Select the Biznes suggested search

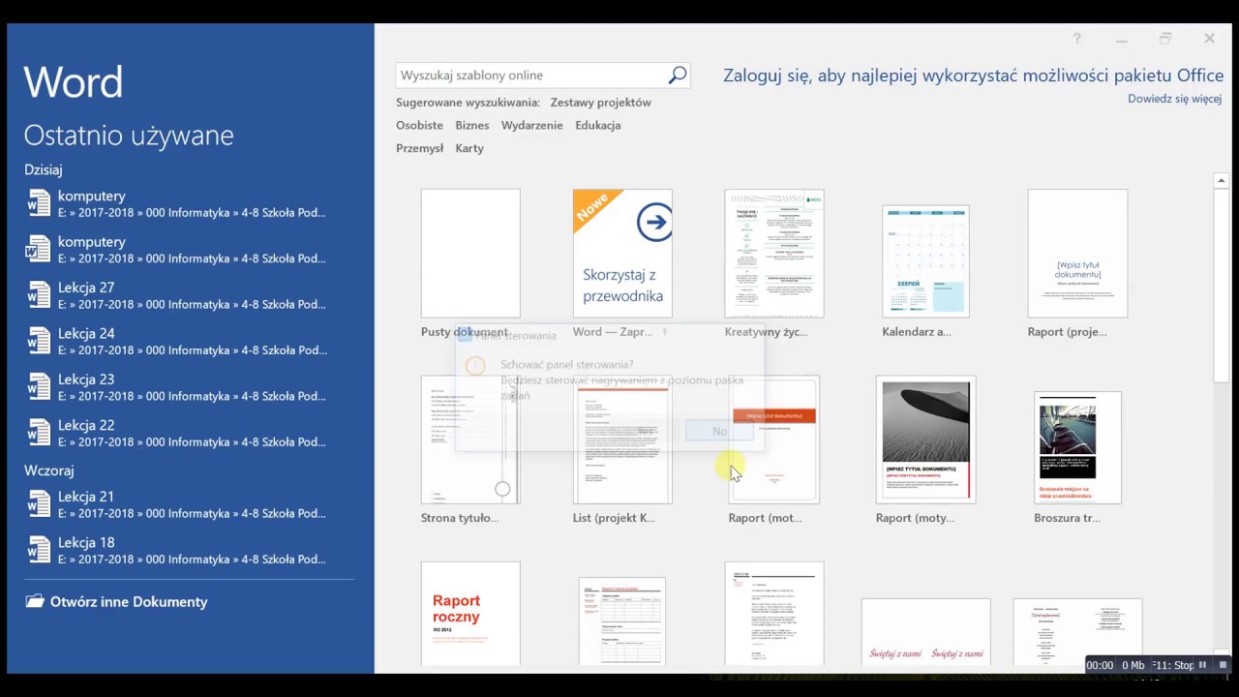(472, 126)
